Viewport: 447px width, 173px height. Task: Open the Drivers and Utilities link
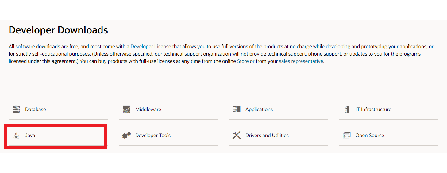point(267,135)
